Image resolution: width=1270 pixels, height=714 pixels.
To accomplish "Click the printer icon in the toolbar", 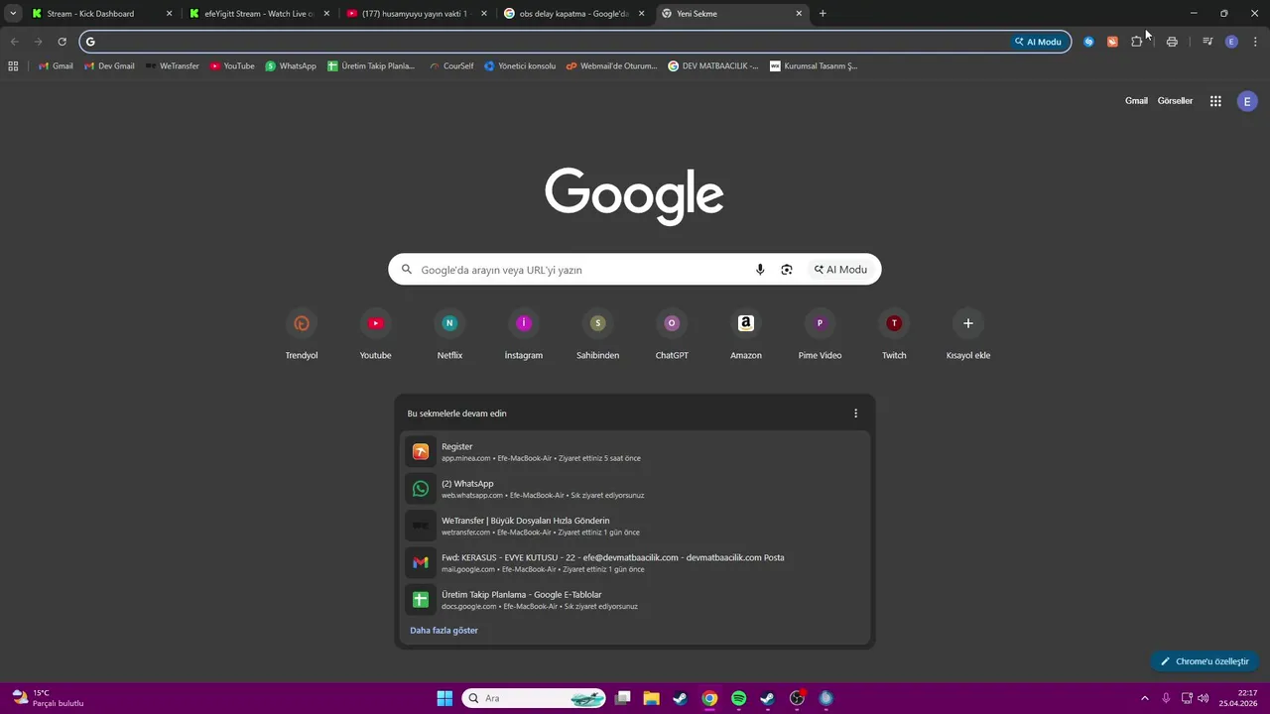I will (1172, 42).
